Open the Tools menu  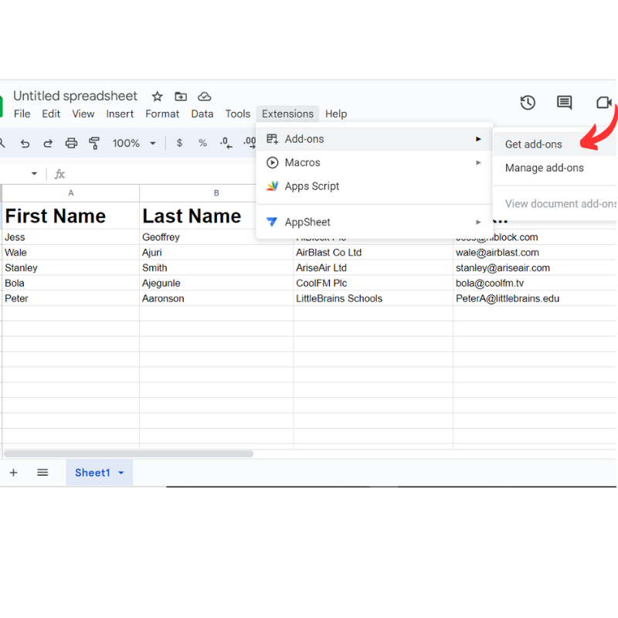point(238,114)
